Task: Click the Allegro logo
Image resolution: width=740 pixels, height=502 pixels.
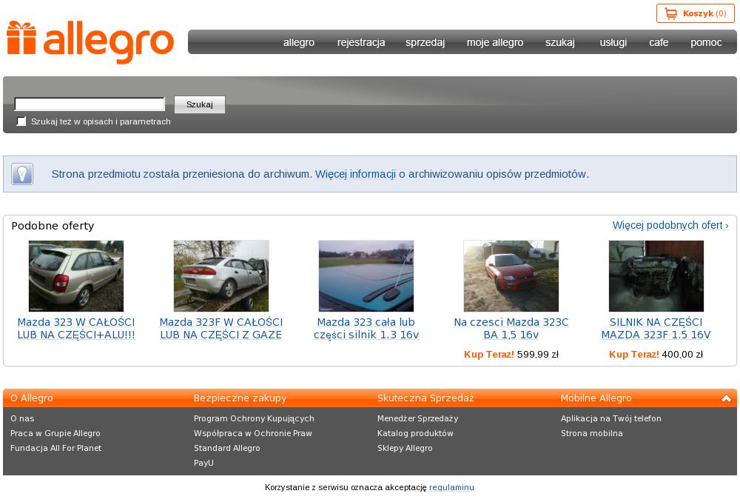Action: coord(90,42)
